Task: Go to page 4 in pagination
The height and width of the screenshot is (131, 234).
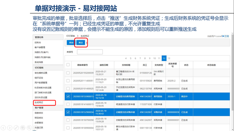Action: coord(126,58)
